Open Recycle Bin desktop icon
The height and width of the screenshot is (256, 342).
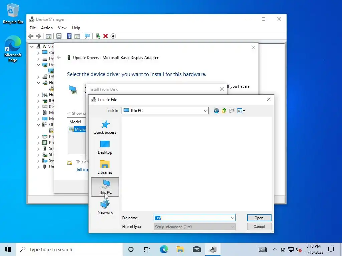[13, 14]
